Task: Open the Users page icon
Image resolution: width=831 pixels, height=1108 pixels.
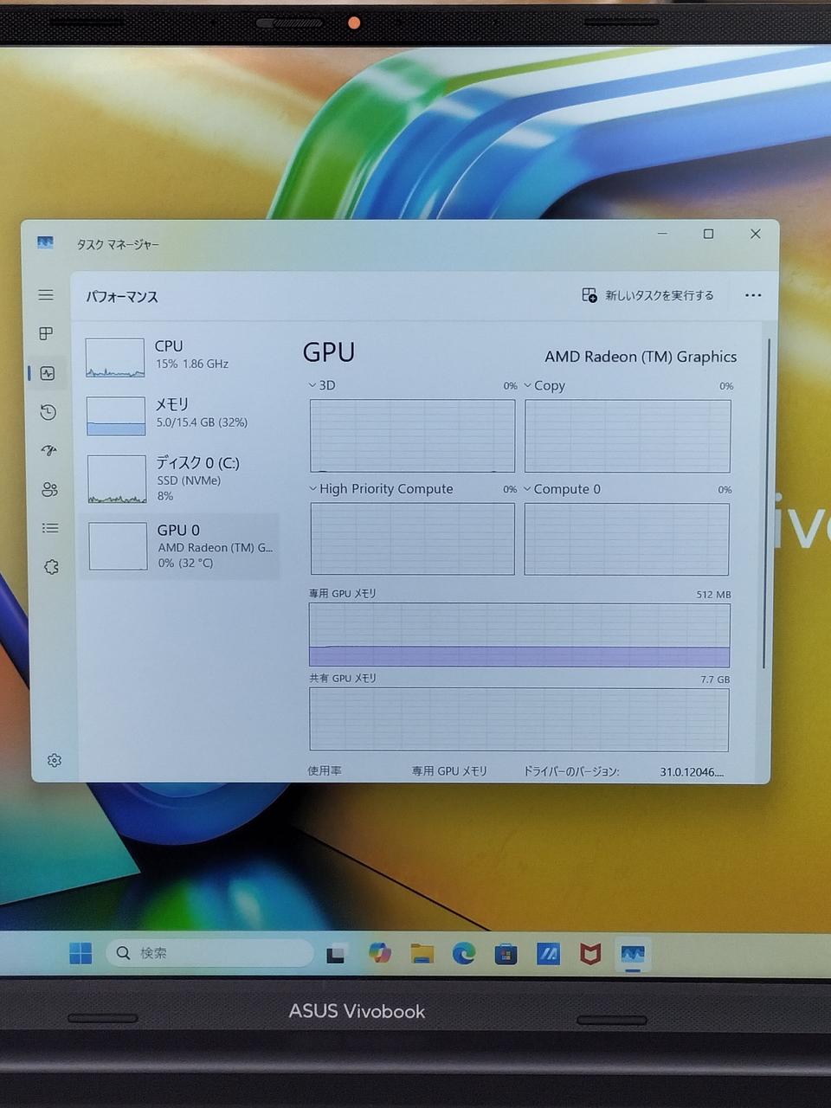Action: (x=49, y=489)
